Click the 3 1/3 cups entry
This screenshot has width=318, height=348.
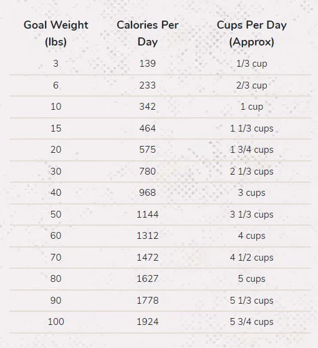252,215
